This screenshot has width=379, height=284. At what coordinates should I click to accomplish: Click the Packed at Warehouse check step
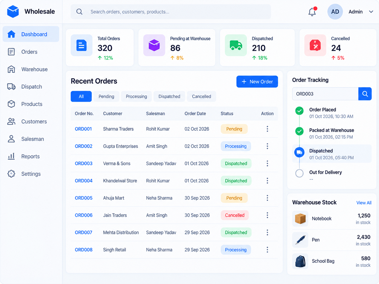(x=299, y=131)
